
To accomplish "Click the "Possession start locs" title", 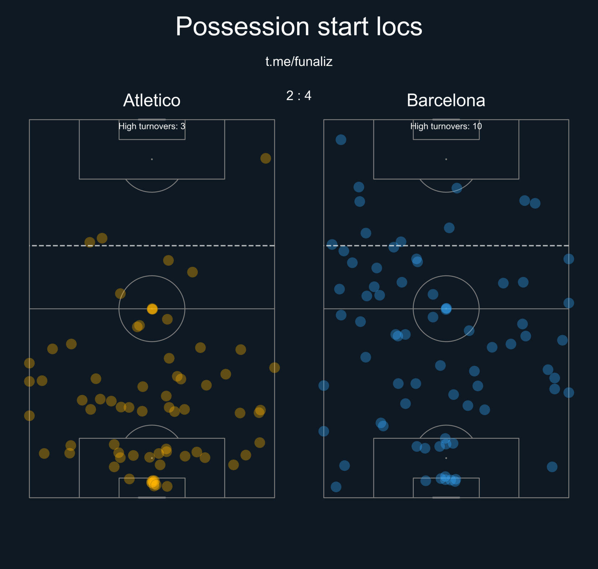I will coord(299,26).
